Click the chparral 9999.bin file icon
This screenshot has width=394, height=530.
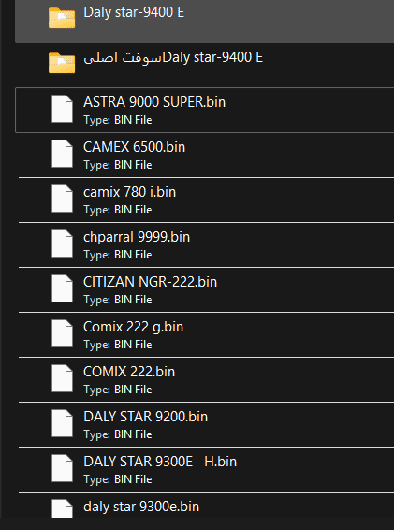pos(62,243)
